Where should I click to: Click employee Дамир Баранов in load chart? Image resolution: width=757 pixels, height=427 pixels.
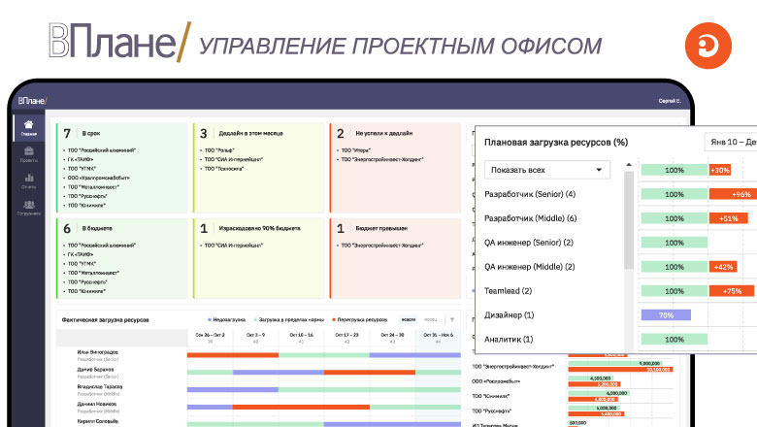[97, 369]
